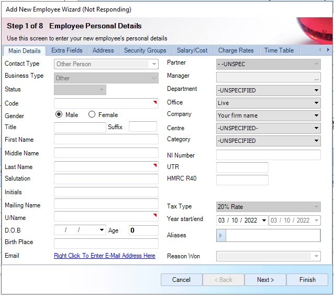Click into Suffix field
The width and height of the screenshot is (334, 295).
pyautogui.click(x=143, y=127)
